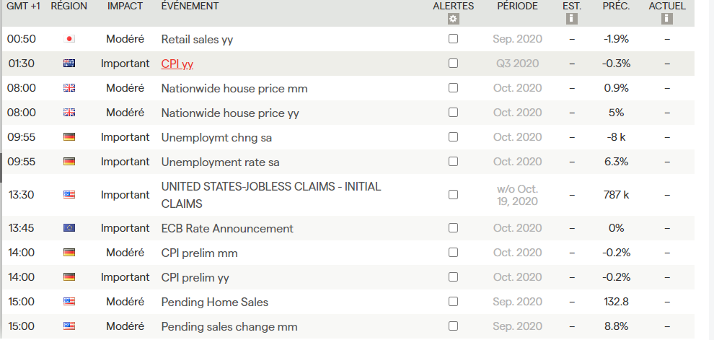This screenshot has height=340, width=714.
Task: Click the European Union flag icon
Action: click(69, 228)
